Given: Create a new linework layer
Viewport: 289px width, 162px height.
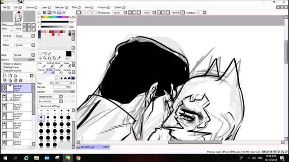Looking at the screenshot, I should 10,76.
